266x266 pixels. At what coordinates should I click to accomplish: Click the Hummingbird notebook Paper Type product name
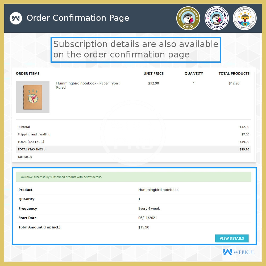[x=88, y=85]
